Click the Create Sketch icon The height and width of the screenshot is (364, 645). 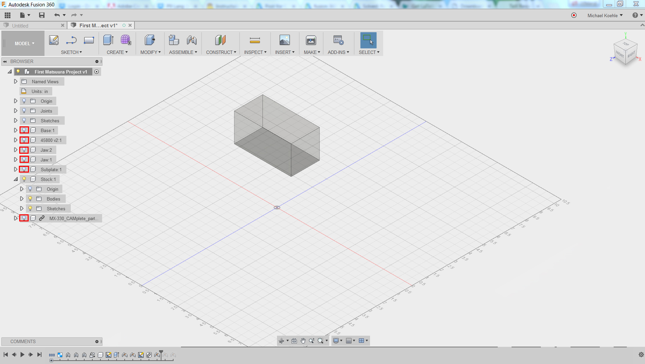[54, 40]
